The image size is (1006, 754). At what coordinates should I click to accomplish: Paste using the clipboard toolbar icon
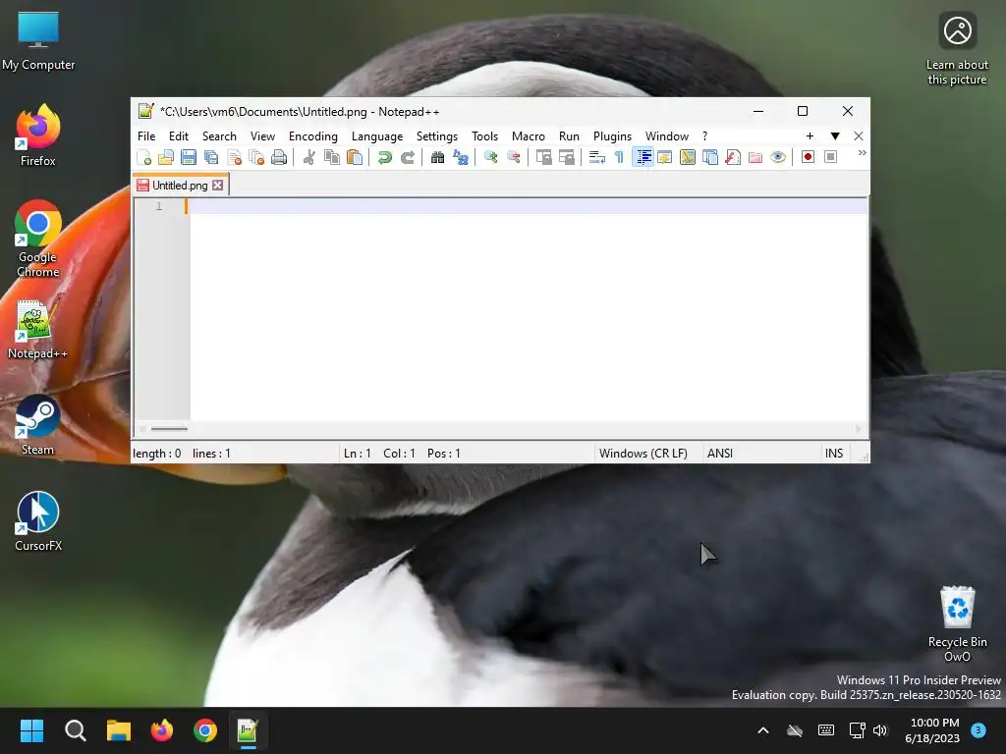click(354, 157)
